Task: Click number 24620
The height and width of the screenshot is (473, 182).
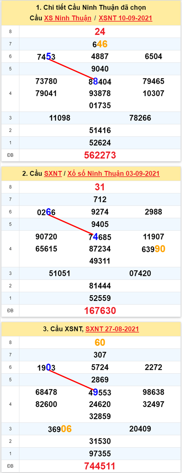Action: pos(100,404)
